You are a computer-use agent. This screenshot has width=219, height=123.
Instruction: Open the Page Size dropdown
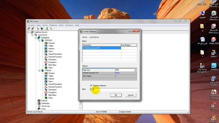pos(135,70)
